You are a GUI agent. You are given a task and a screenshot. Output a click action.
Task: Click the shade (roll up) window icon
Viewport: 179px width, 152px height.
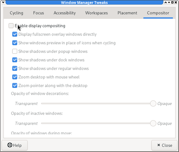pyautogui.click(x=166, y=2)
